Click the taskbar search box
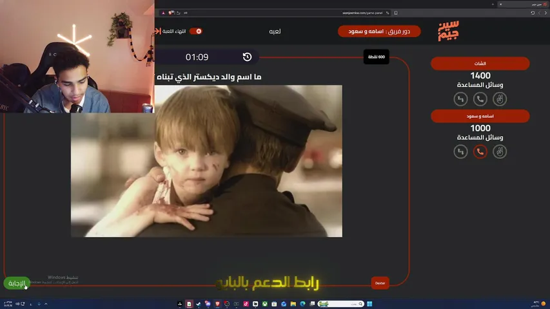Image resolution: width=550 pixels, height=309 pixels. (x=341, y=304)
